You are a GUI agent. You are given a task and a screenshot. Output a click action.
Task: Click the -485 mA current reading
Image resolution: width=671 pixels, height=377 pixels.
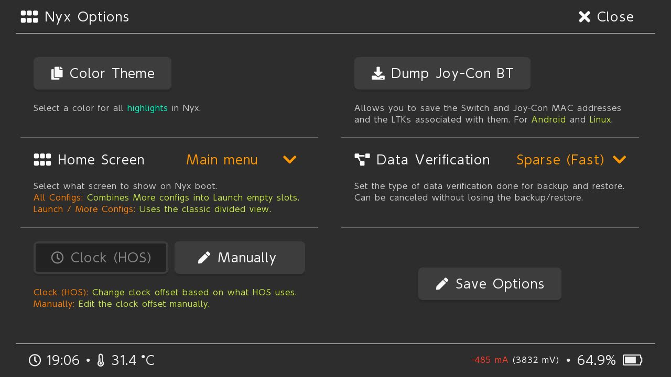(490, 360)
